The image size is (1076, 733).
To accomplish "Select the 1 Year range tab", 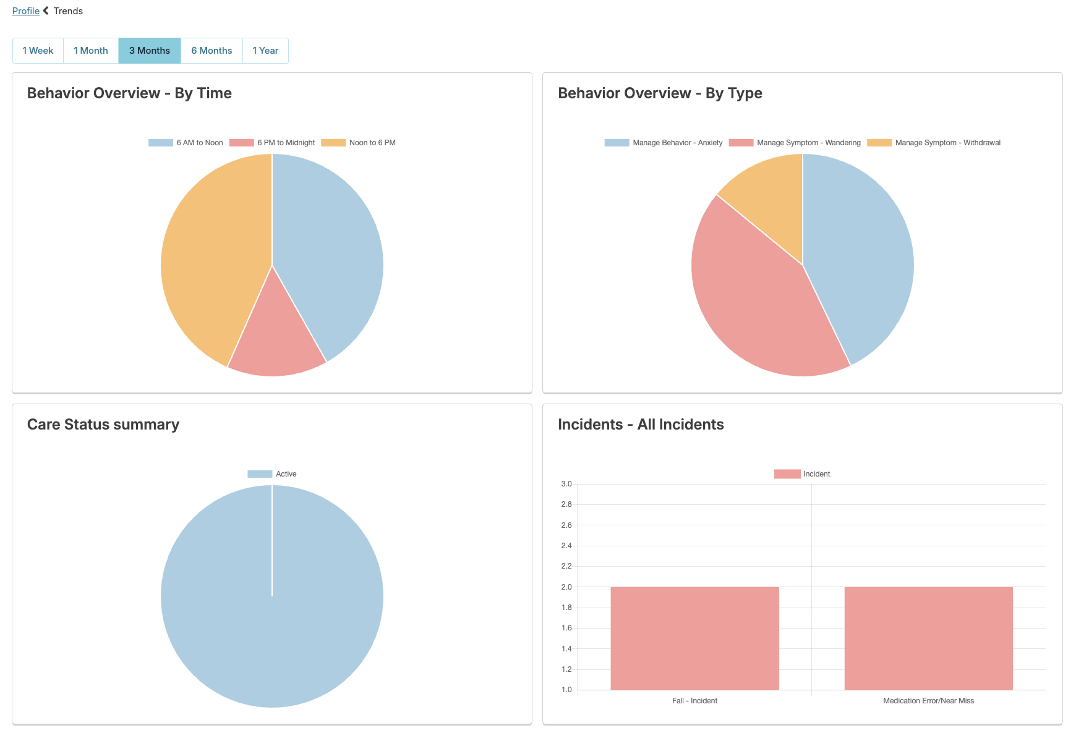I will pyautogui.click(x=265, y=51).
